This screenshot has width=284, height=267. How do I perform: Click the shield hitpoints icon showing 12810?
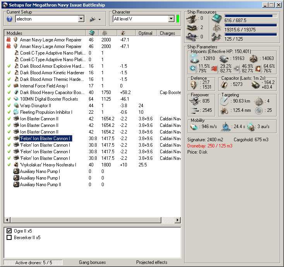[x=195, y=58]
